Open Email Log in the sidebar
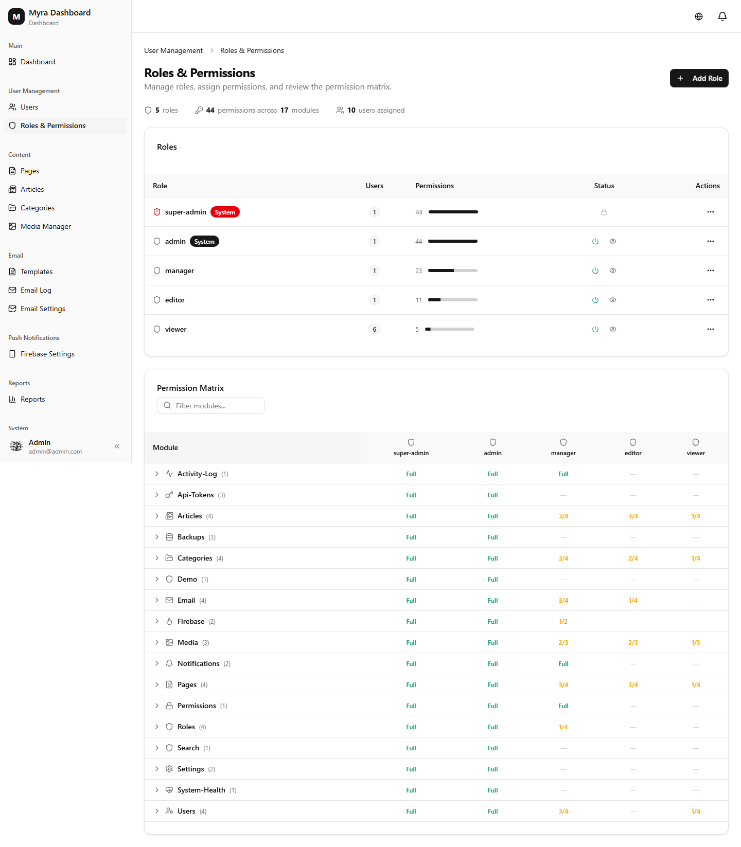Screen dimensions: 741x847 (x=65, y=290)
